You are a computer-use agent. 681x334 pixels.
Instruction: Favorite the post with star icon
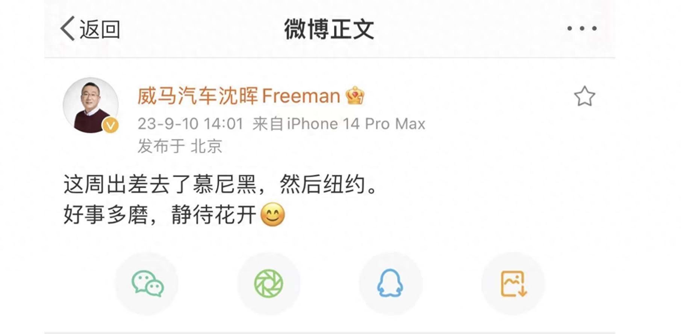point(584,96)
